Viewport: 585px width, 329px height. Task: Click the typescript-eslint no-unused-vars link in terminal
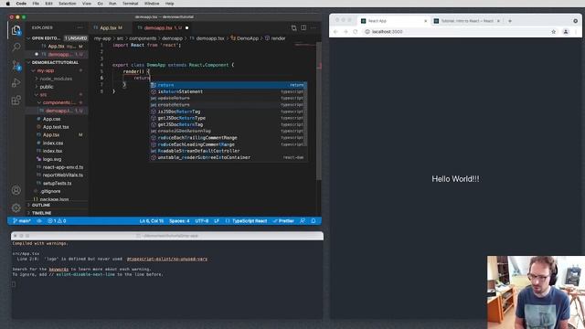pos(166,259)
